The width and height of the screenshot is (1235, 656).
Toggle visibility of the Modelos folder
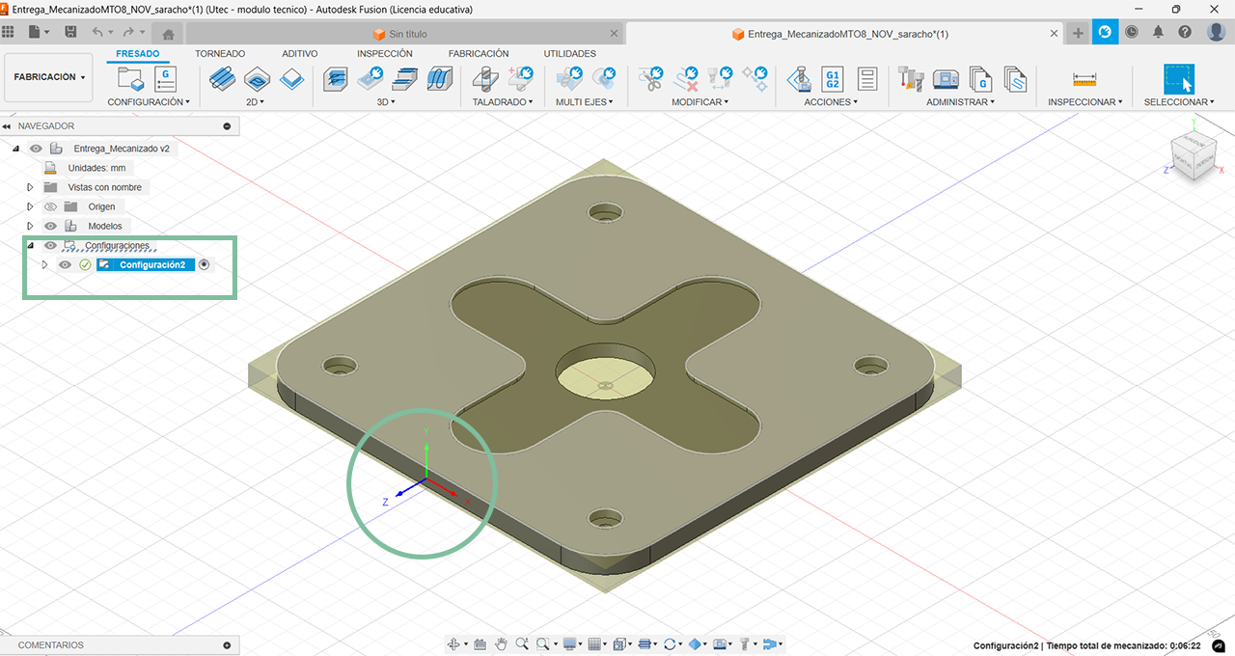(51, 226)
